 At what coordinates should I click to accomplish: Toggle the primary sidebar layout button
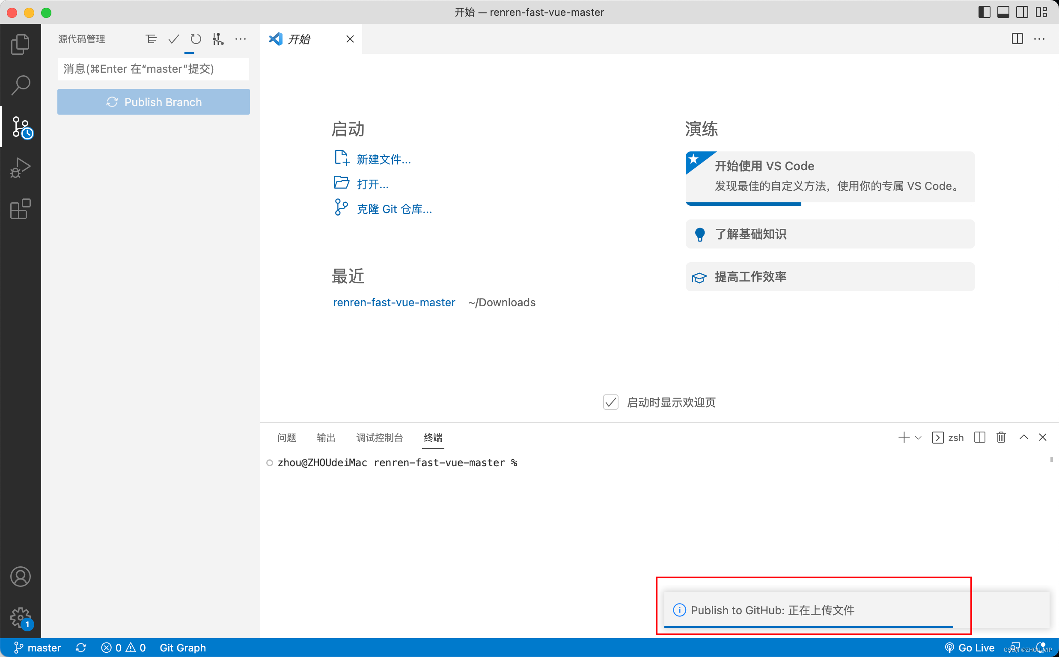(x=984, y=12)
